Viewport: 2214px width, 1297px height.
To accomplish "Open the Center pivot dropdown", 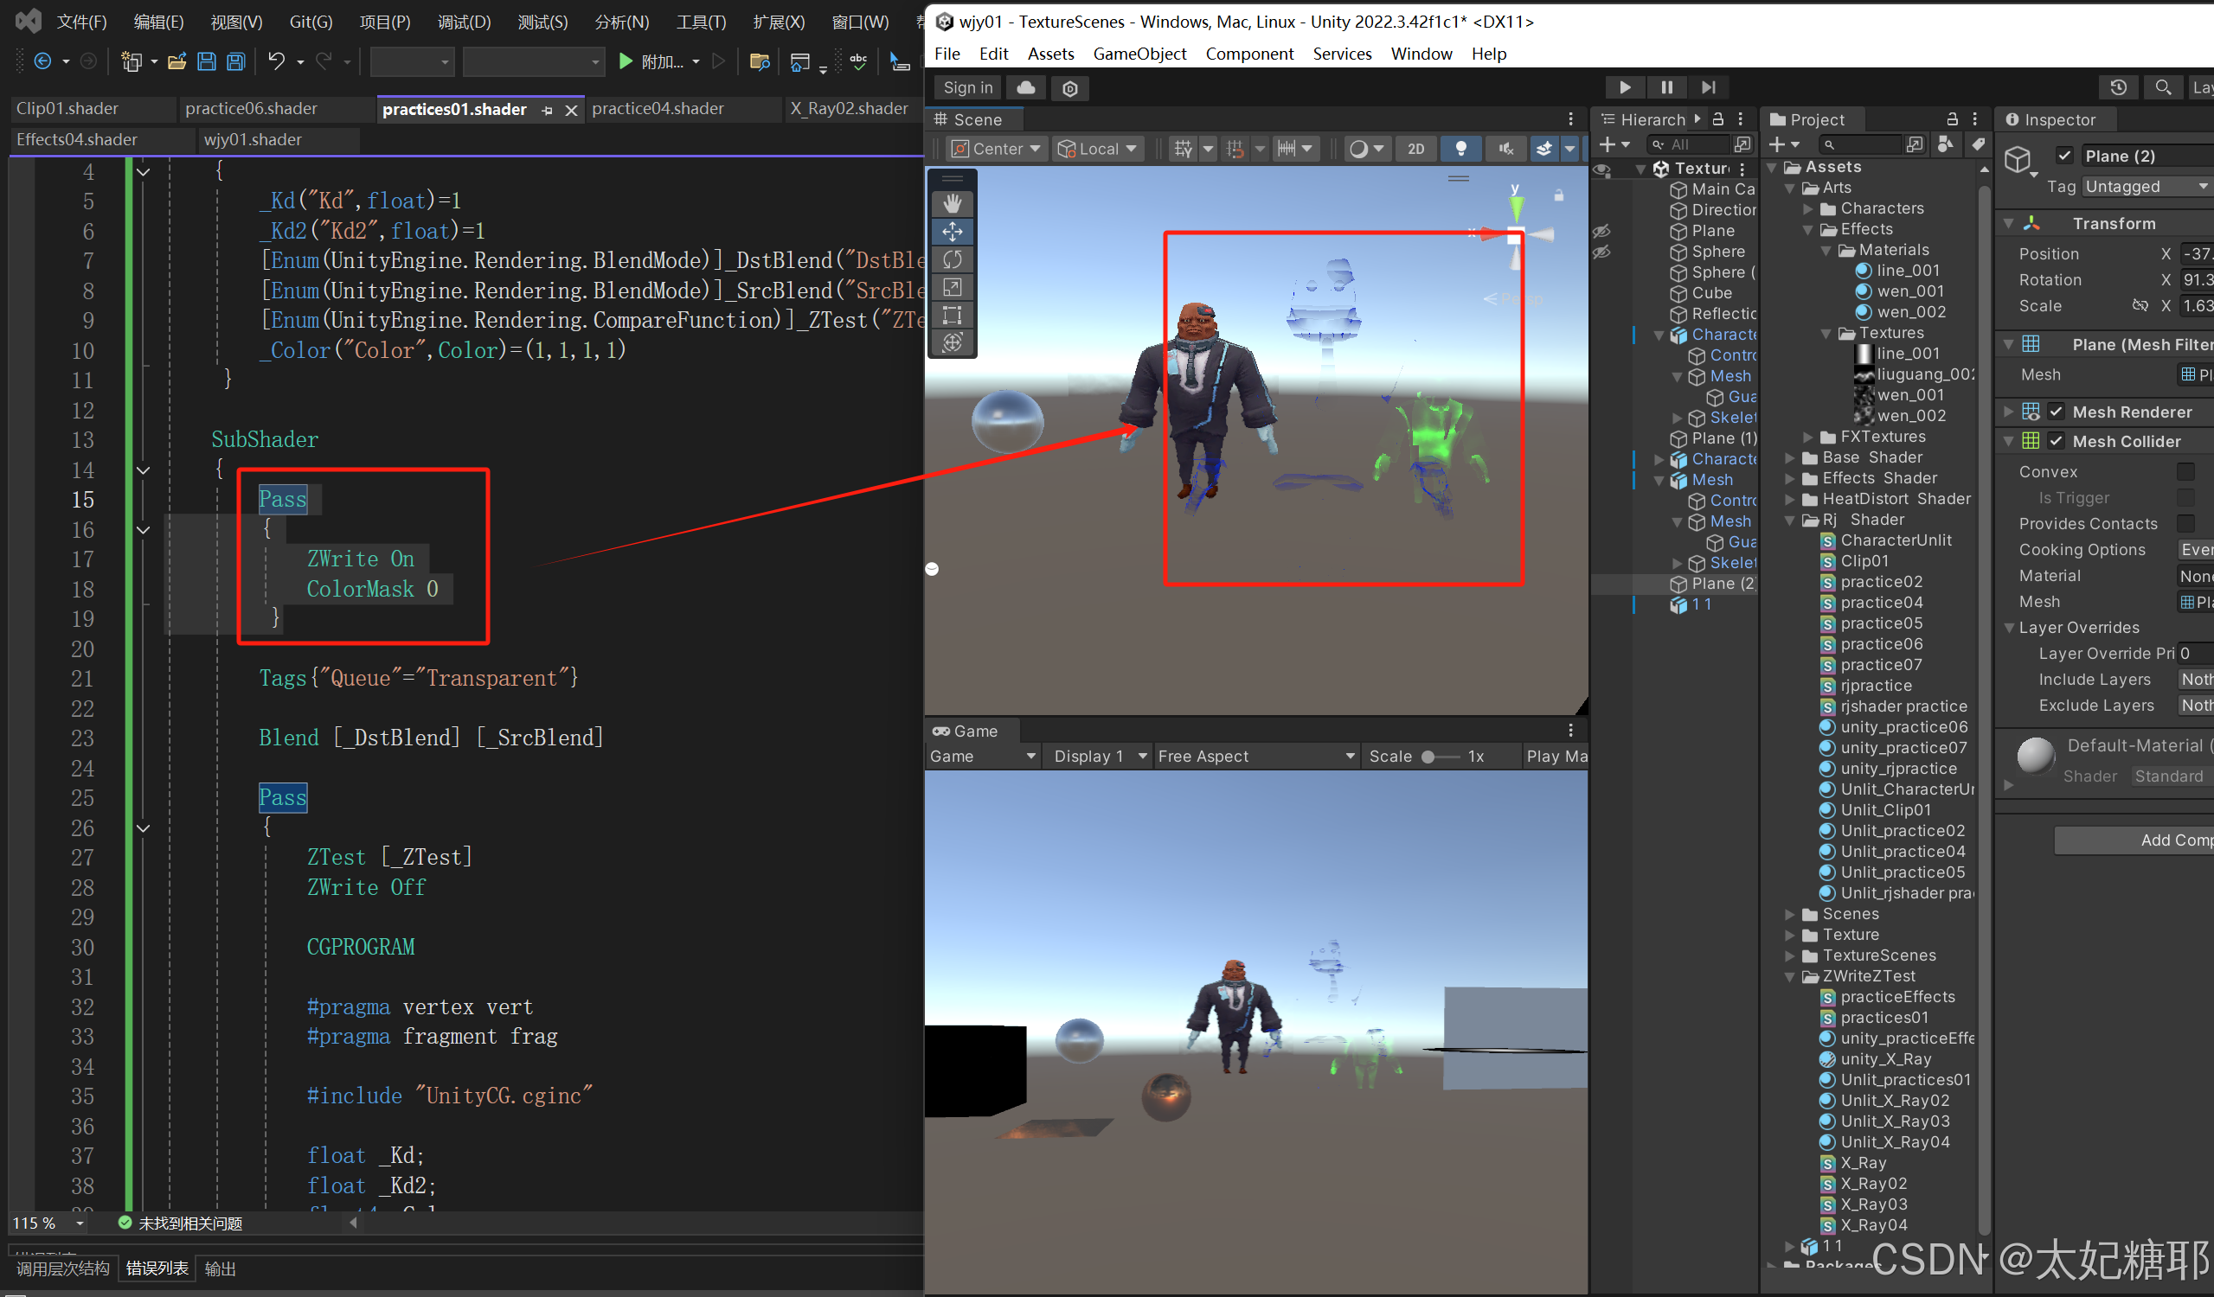I will (x=997, y=149).
